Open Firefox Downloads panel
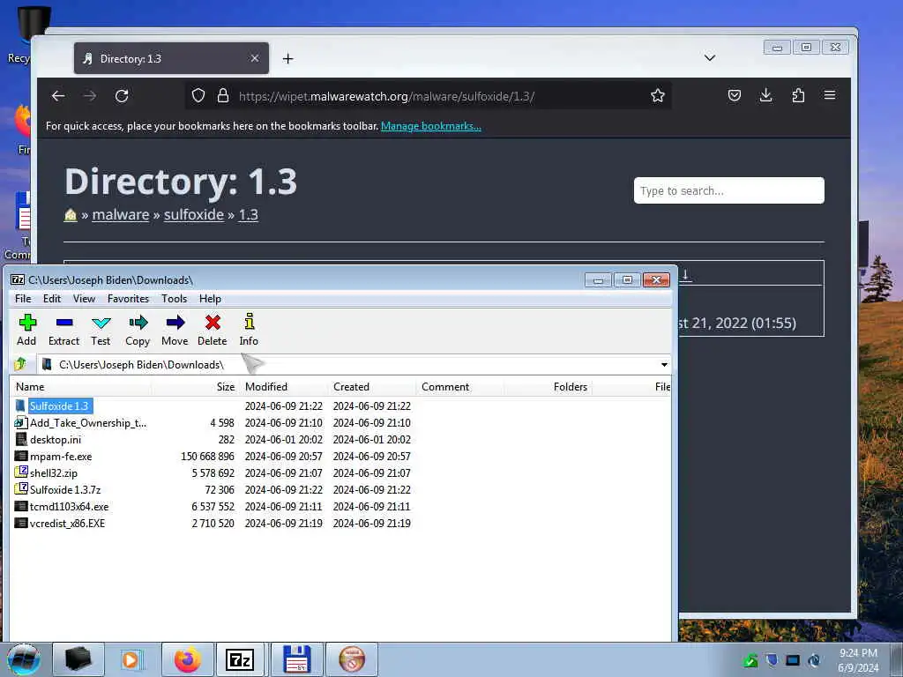Viewport: 903px width, 677px height. click(766, 95)
